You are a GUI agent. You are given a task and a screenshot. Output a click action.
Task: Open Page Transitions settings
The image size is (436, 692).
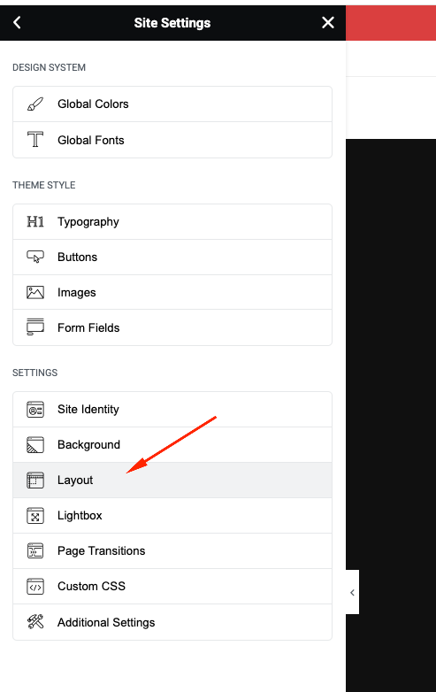(172, 550)
